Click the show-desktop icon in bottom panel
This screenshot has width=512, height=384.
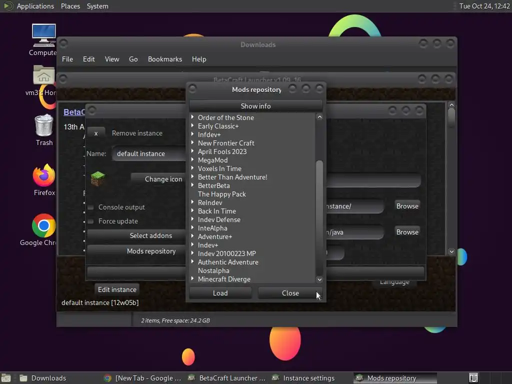[6, 378]
